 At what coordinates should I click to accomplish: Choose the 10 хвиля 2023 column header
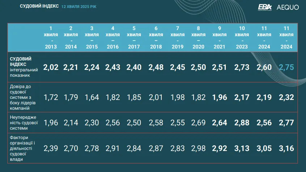tap(242, 37)
